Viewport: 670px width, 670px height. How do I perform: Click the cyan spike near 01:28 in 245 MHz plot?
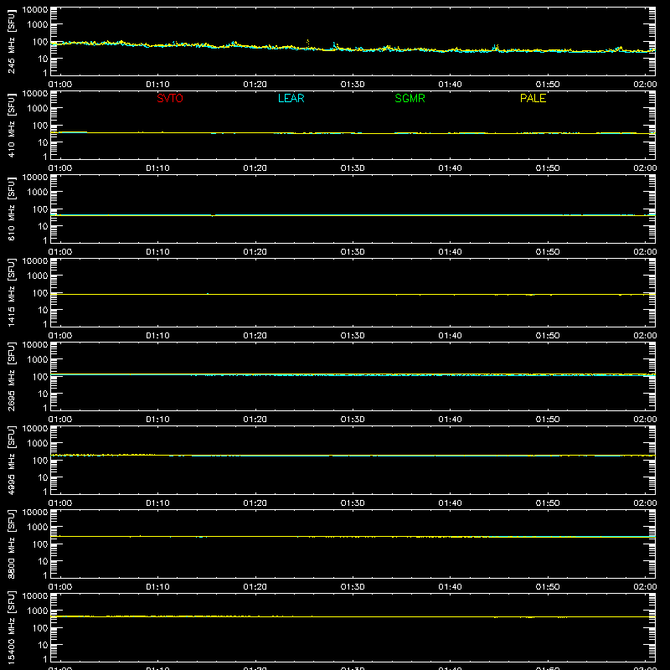pos(334,45)
